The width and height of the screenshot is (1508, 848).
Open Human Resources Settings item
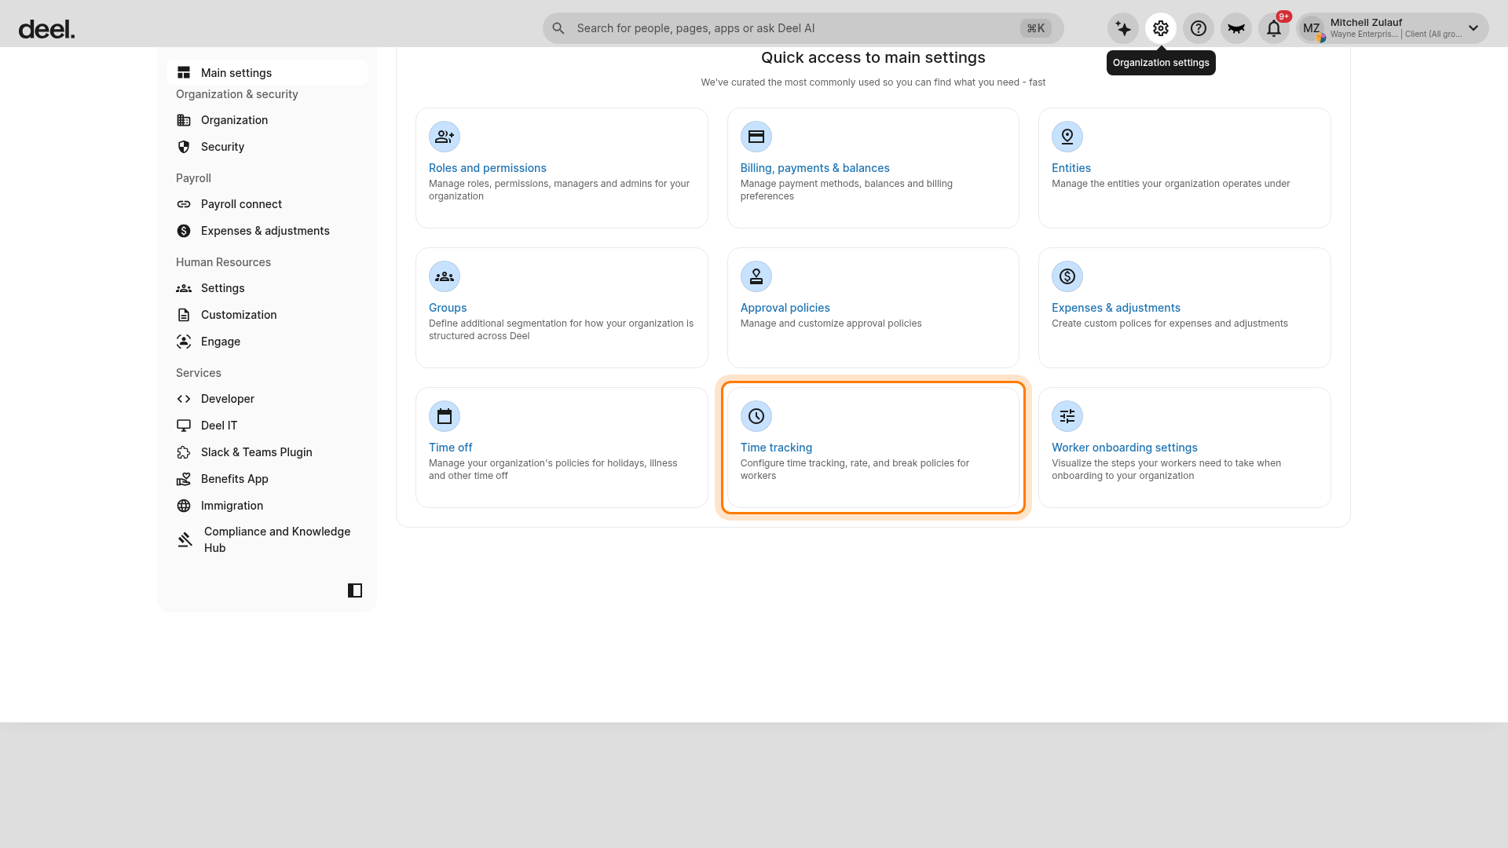[x=267, y=288]
